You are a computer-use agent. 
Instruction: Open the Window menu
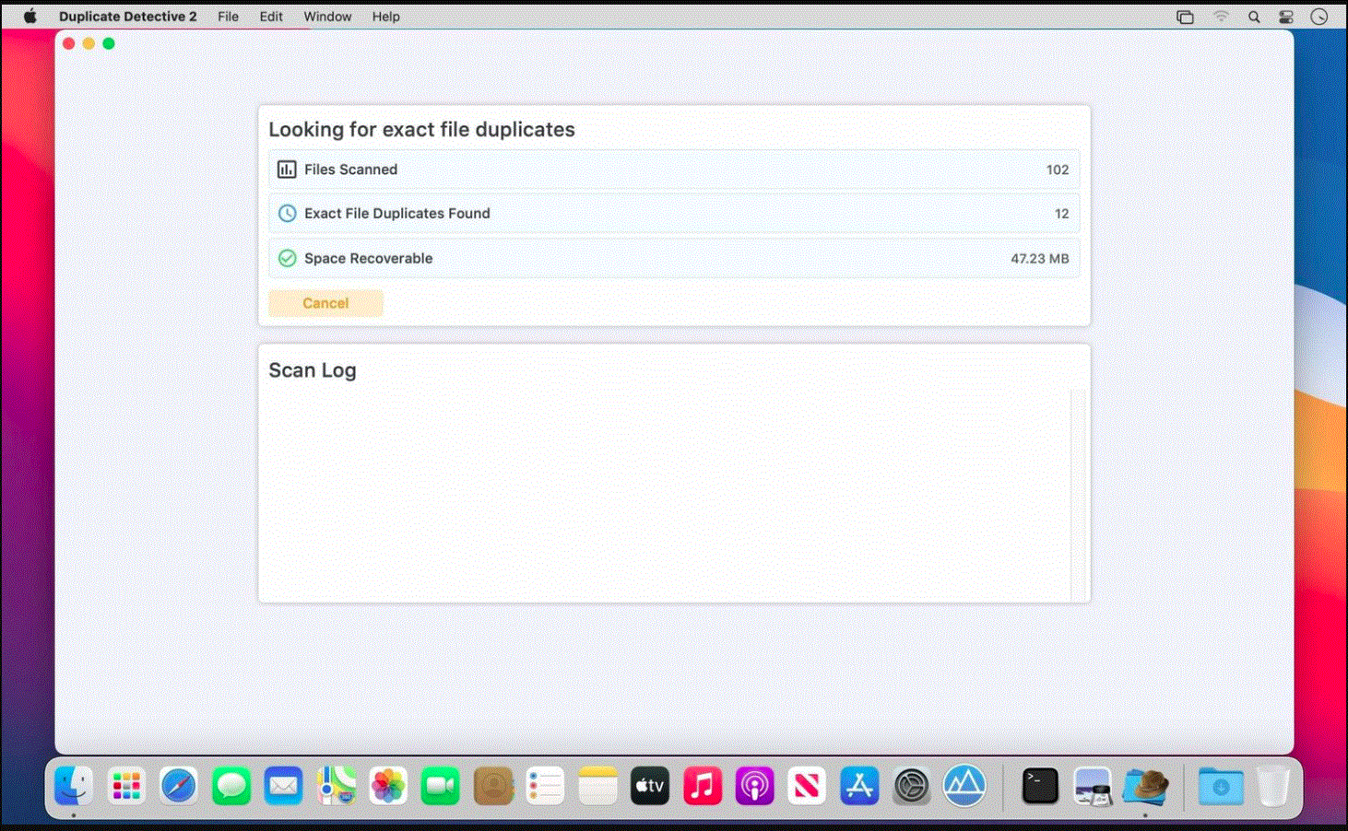coord(327,17)
